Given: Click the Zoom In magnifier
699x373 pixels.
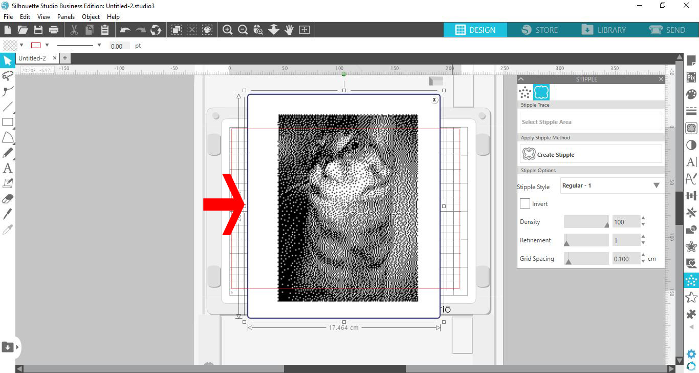Looking at the screenshot, I should (228, 30).
